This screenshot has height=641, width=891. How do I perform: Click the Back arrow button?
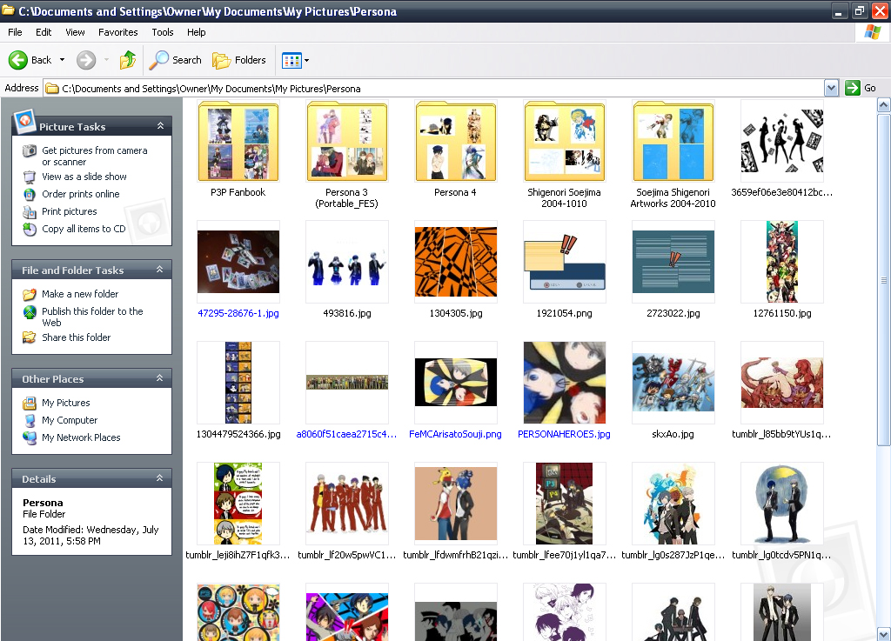pyautogui.click(x=18, y=60)
